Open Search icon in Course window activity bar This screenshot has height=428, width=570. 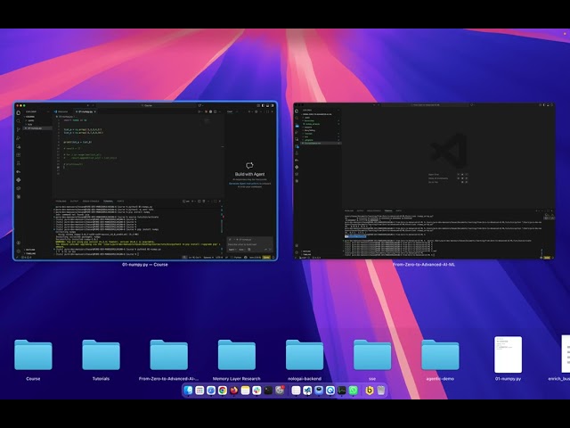tap(18, 121)
